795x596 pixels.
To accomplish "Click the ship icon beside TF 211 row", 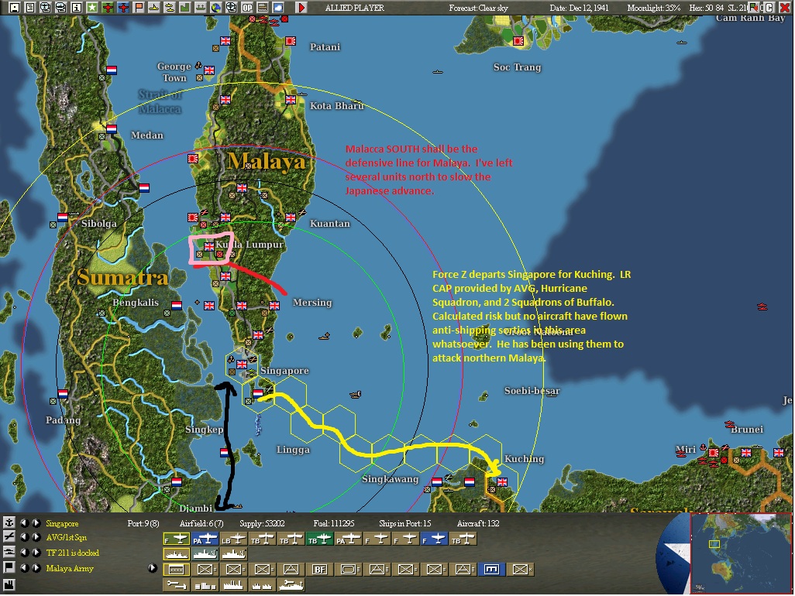I will click(9, 552).
